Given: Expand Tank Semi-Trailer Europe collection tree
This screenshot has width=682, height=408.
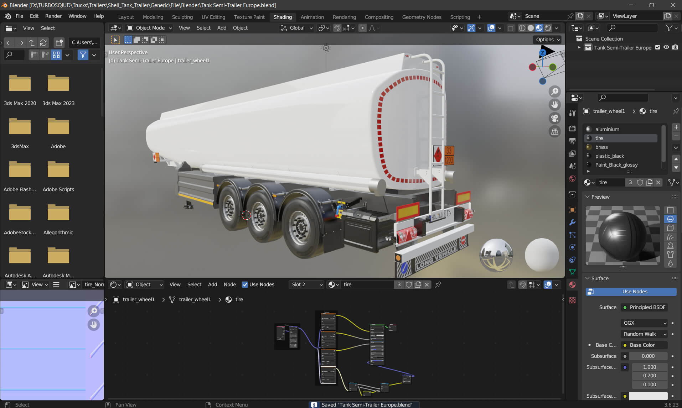Looking at the screenshot, I should tap(579, 47).
